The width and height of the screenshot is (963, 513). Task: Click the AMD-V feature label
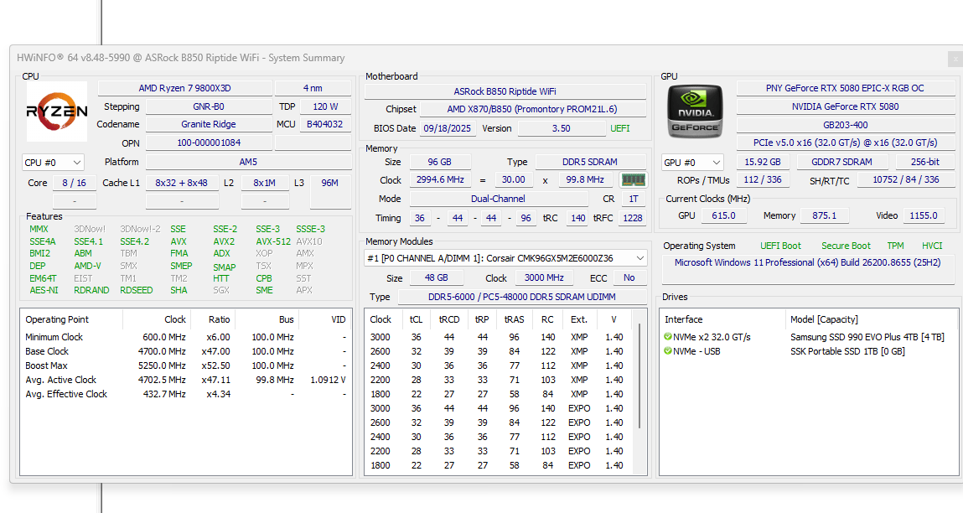(88, 266)
